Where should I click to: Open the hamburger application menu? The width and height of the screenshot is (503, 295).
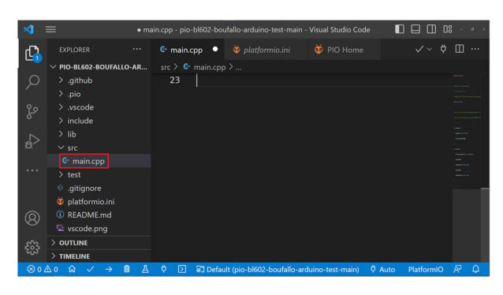pos(50,29)
